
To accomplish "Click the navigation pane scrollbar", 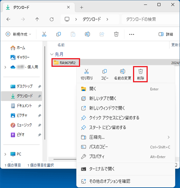I will coord(45,93).
